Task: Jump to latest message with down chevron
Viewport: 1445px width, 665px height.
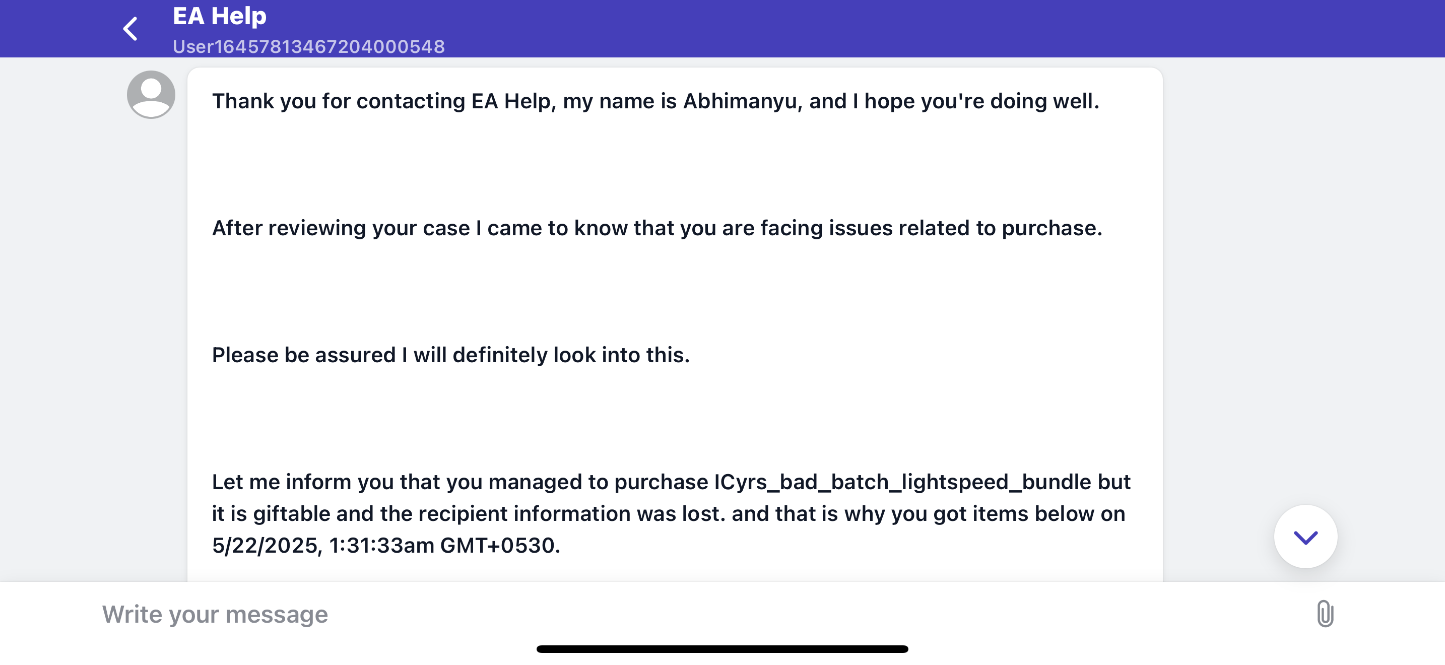Action: tap(1305, 537)
